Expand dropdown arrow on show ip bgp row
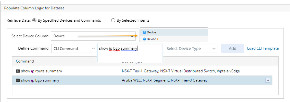Screen dimensions: 290x102 (268, 80)
